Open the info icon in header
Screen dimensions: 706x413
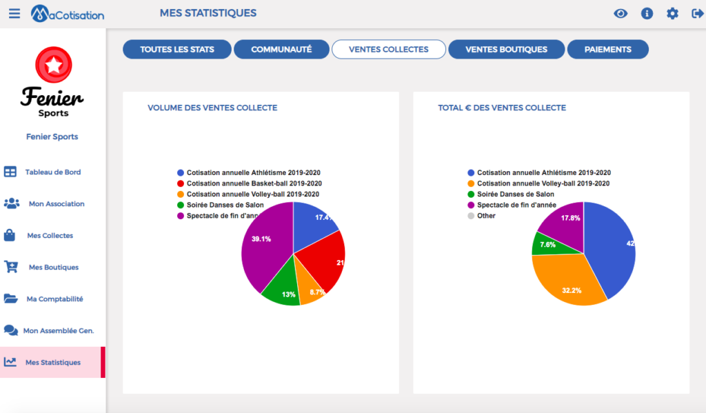click(647, 14)
